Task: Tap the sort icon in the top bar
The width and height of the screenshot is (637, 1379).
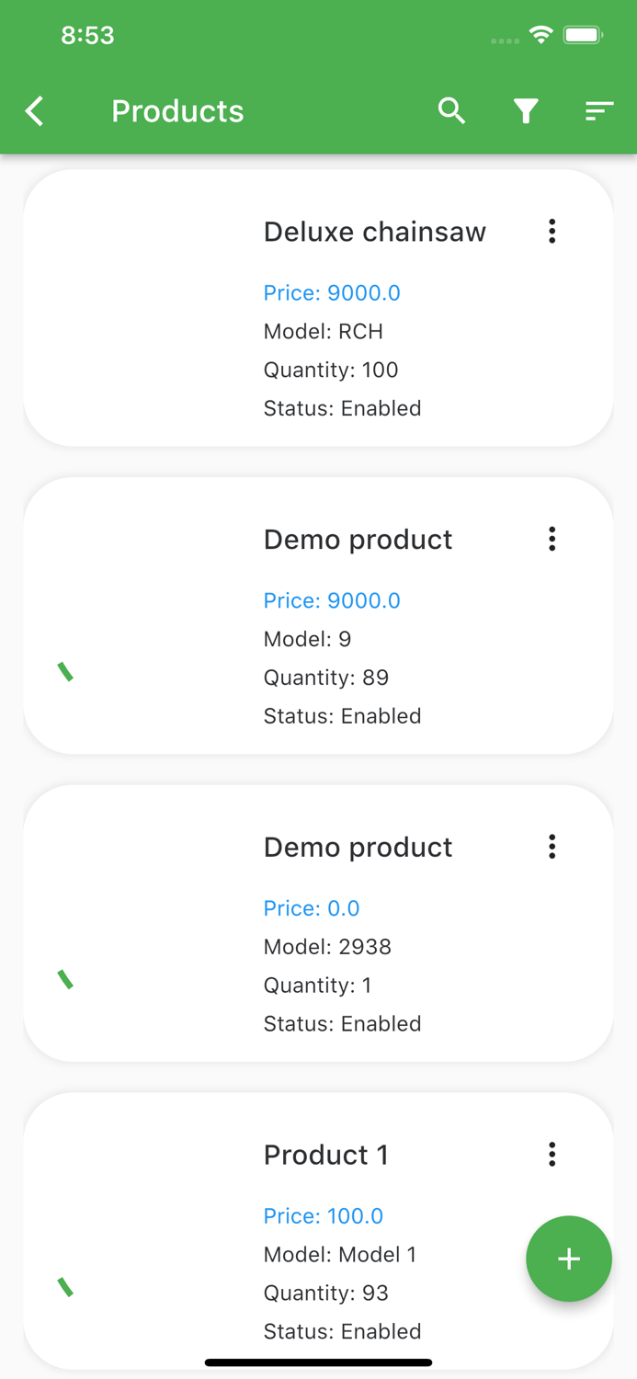Action: pyautogui.click(x=598, y=110)
